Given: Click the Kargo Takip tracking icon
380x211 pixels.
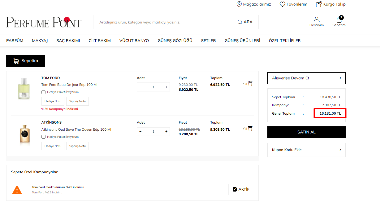Looking at the screenshot, I should tap(319, 4).
